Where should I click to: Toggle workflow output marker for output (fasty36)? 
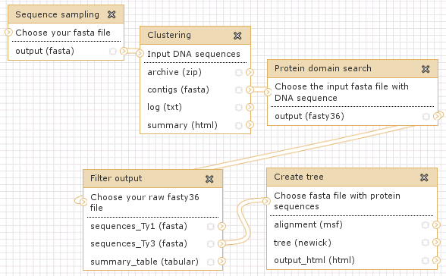point(426,117)
